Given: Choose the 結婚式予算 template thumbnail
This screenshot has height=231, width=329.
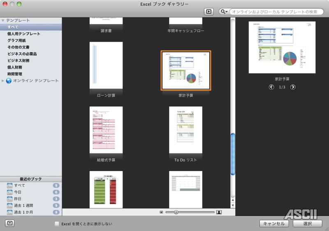Looking at the screenshot, I should tap(106, 130).
